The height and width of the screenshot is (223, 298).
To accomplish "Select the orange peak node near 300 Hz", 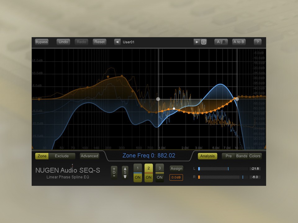I will coord(122,76).
